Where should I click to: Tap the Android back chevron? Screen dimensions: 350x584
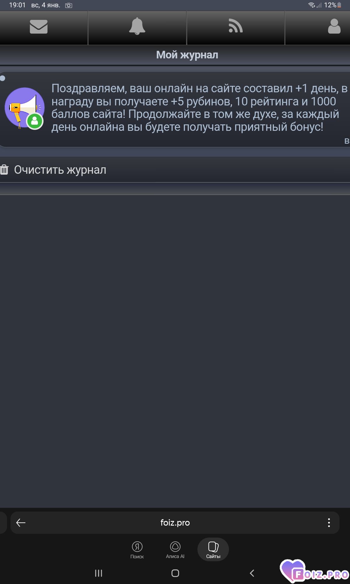[x=252, y=573]
